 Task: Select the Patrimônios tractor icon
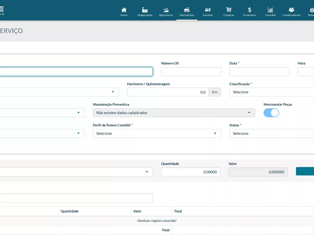click(187, 10)
